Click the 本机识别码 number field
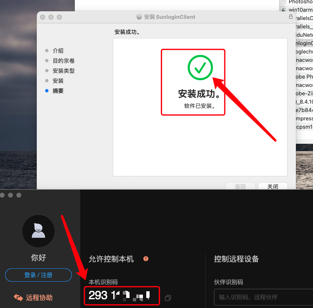Viewport: 313px width, 308px height. [122, 295]
